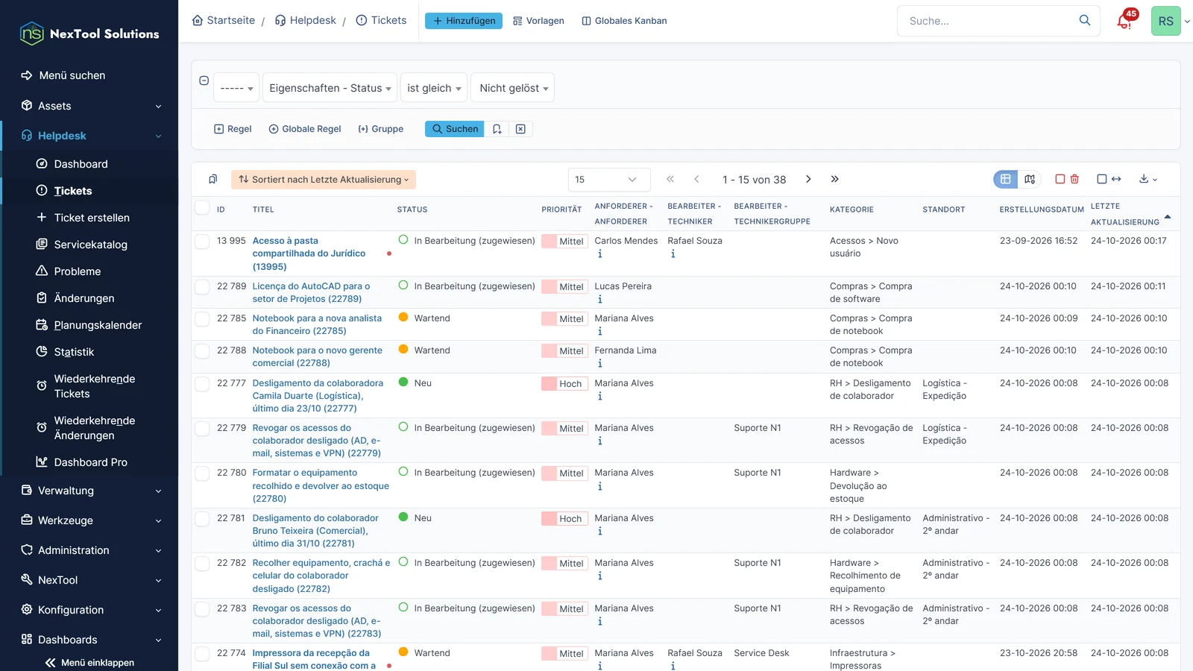Viewport: 1193px width, 671px height.
Task: Switch to map view icon
Action: [1030, 179]
